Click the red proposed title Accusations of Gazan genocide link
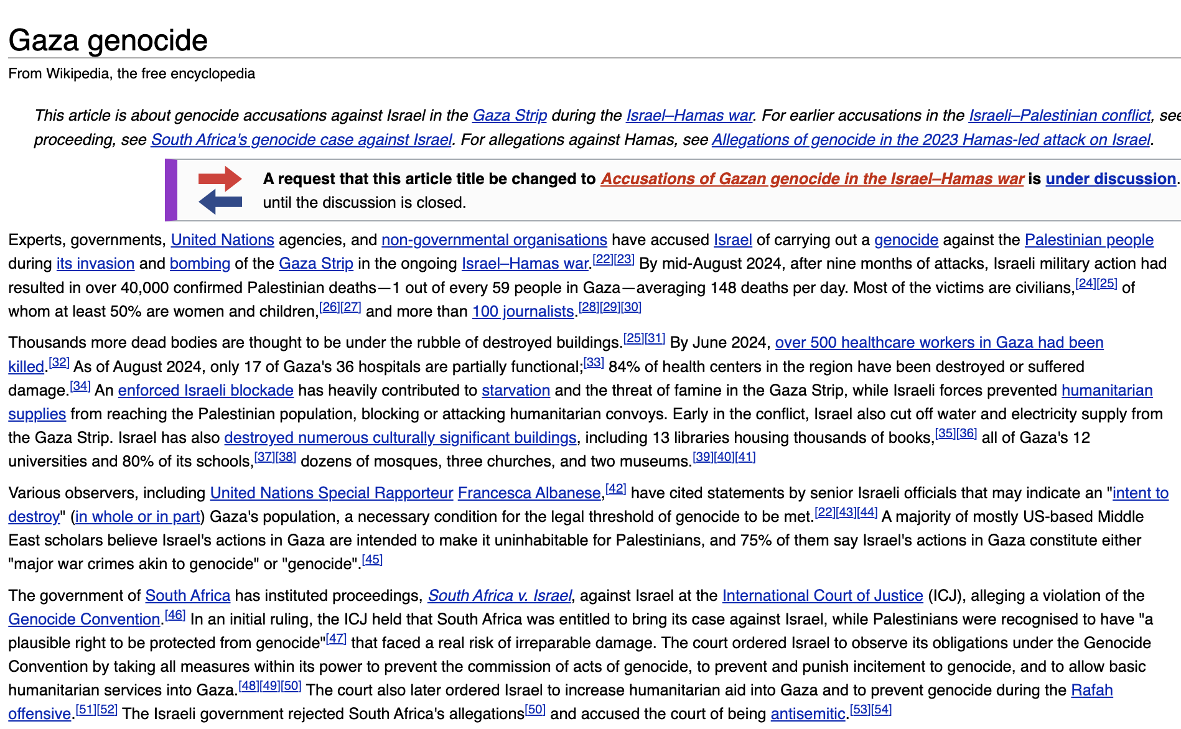This screenshot has height=729, width=1181. point(812,179)
